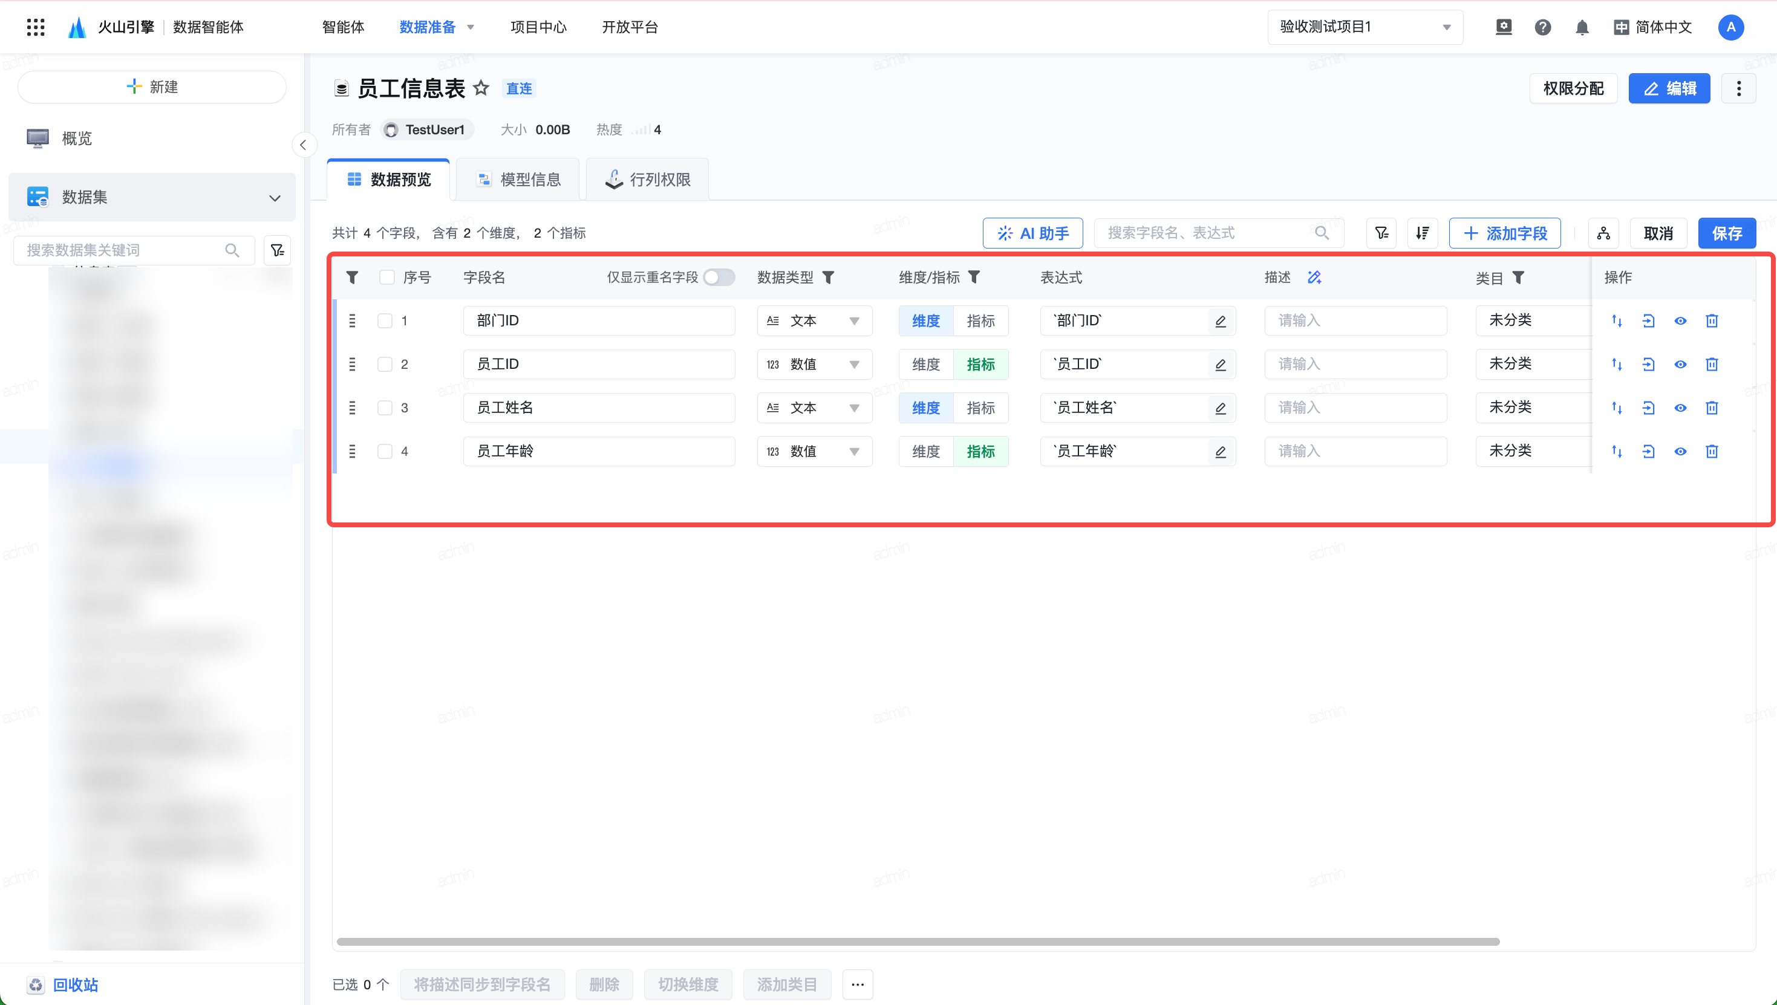Viewport: 1777px width, 1005px height.
Task: Click the 保存 button
Action: point(1726,233)
